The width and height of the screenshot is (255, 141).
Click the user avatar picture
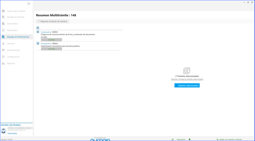(3, 131)
